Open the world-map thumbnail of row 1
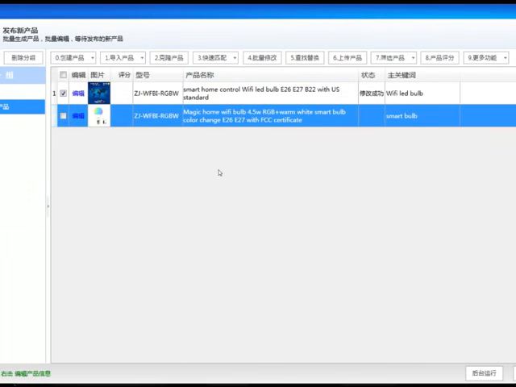 tap(99, 94)
